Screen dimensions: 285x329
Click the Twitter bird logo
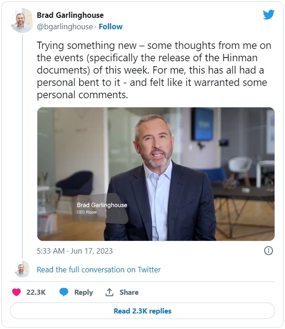tap(269, 15)
